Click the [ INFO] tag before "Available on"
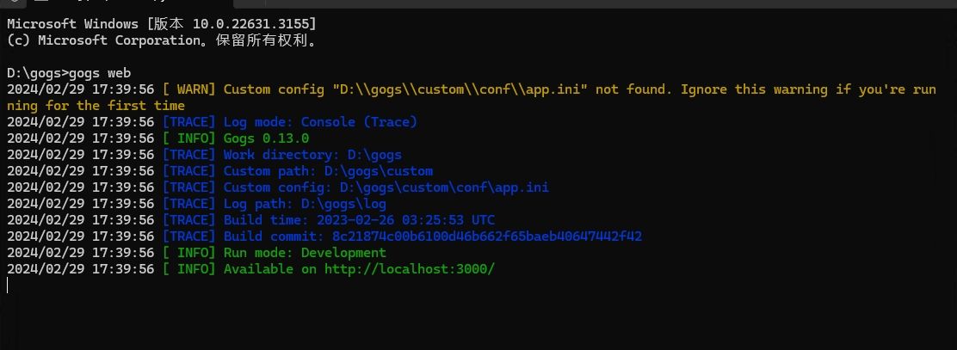Image resolution: width=957 pixels, height=350 pixels. pyautogui.click(x=189, y=269)
